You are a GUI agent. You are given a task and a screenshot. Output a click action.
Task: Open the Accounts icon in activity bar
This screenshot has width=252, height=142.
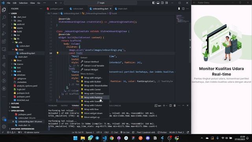4,119
